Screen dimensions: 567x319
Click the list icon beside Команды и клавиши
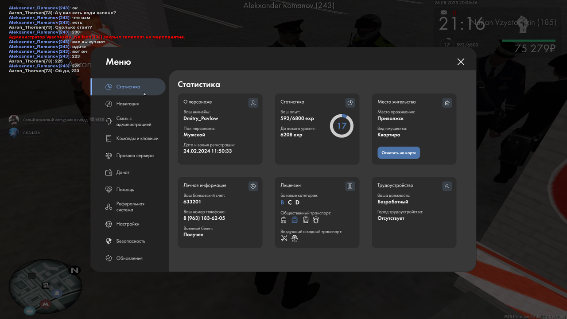tap(109, 138)
